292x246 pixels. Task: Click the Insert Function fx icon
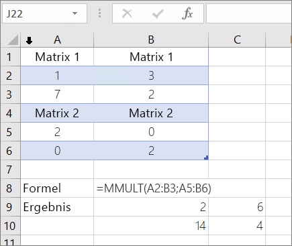click(187, 13)
